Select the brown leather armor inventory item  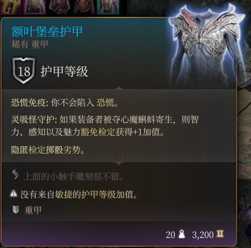coord(84,7)
